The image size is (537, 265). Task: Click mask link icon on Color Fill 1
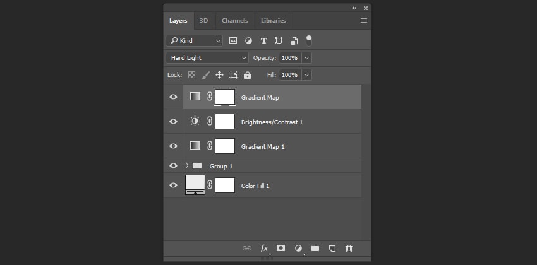tap(210, 185)
